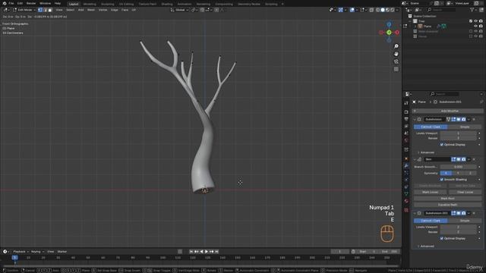Select Simple type on first Subdivision modifier
Screen dimensions: 486x273
pyautogui.click(x=465, y=127)
